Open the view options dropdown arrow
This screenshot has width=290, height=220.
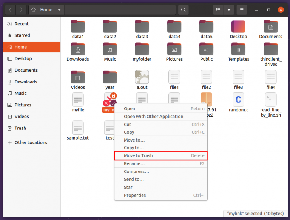pos(229,10)
